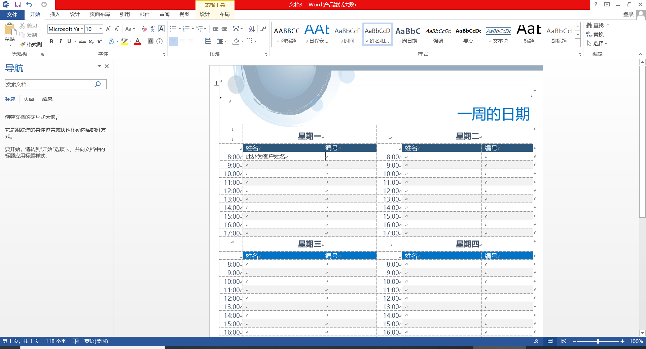Click the 登录 link in title bar
Viewport: 646px width, 349px height.
pos(628,14)
